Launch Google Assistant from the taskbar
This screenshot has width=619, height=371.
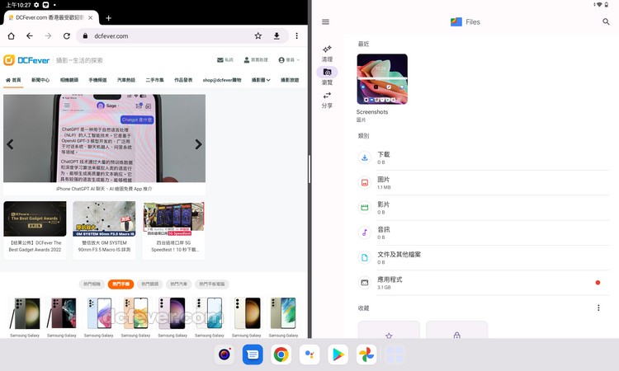309,355
